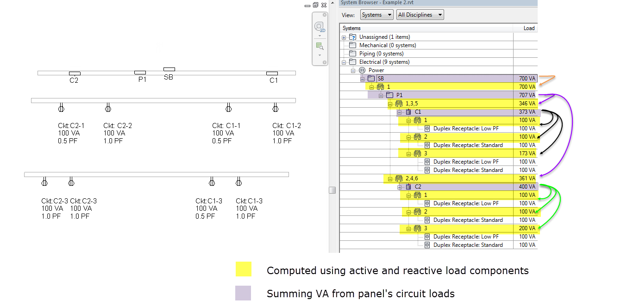The height and width of the screenshot is (306, 621).
Task: Click the C1 transformer icon
Action: point(408,111)
